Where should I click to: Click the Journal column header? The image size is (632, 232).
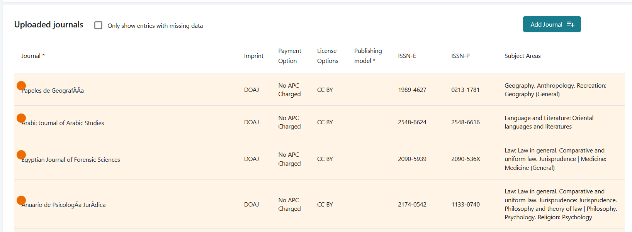point(33,56)
